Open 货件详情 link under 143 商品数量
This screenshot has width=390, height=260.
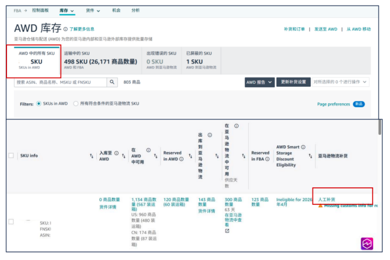pyautogui.click(x=207, y=211)
